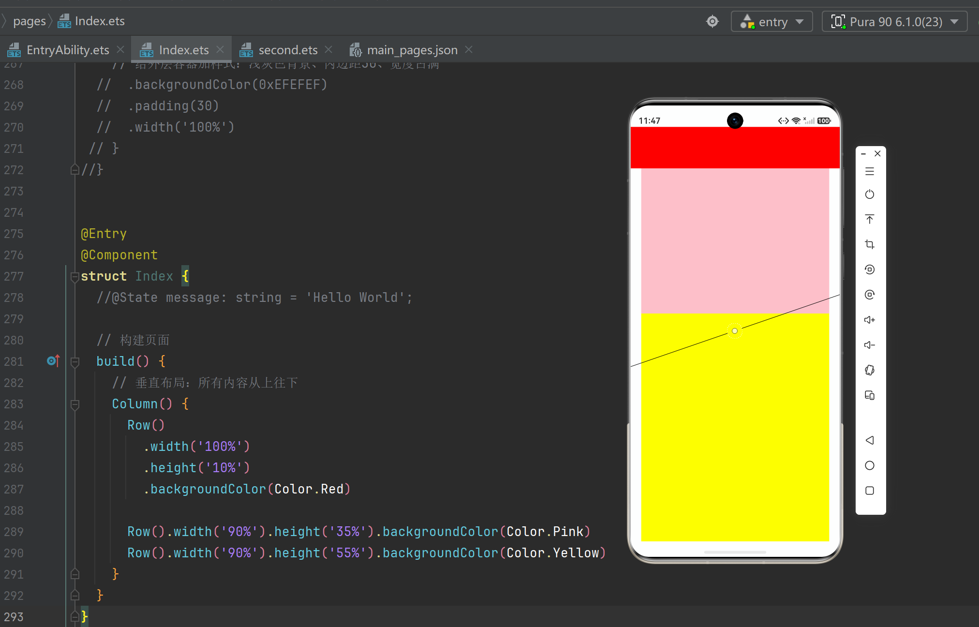Decrease emulator volume
979x627 pixels.
pyautogui.click(x=869, y=345)
